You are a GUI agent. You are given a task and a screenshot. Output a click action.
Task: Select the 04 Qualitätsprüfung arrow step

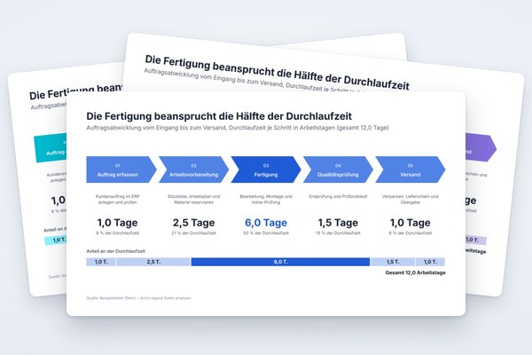click(338, 170)
